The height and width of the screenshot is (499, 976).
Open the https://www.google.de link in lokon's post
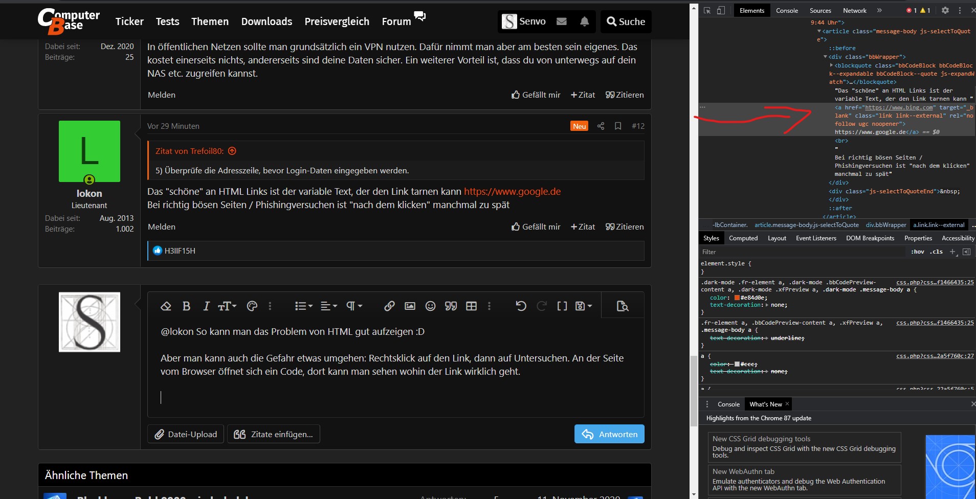coord(512,191)
